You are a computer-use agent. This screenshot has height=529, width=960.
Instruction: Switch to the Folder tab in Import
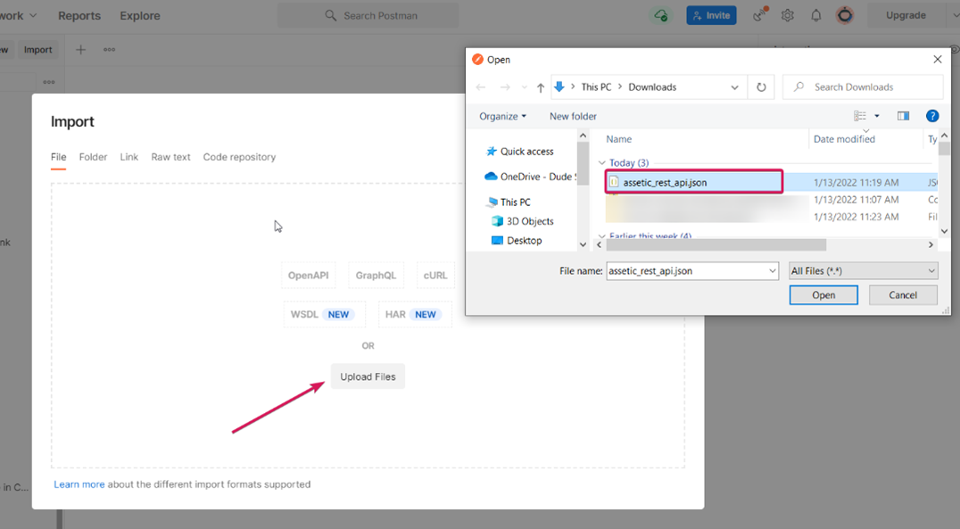(93, 157)
